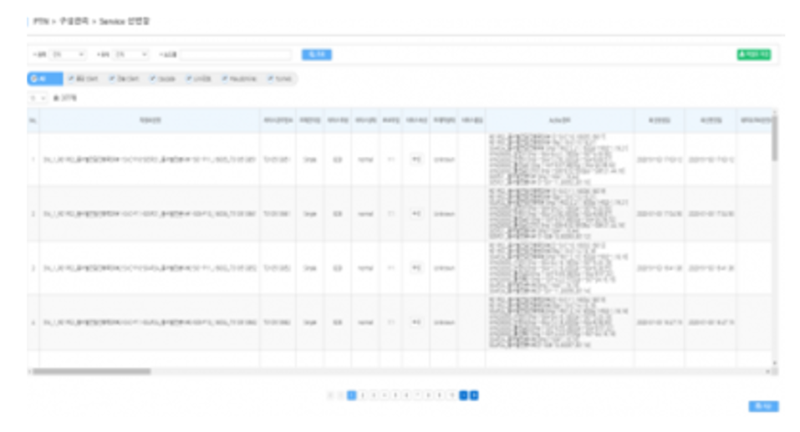800x432 pixels.
Task: Click the blue button at bottom right
Action: click(x=763, y=406)
